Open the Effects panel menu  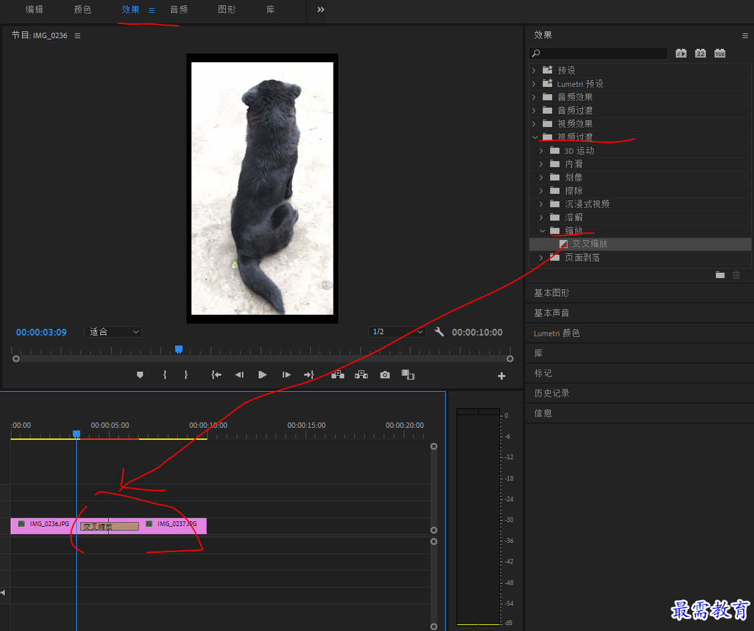(745, 35)
